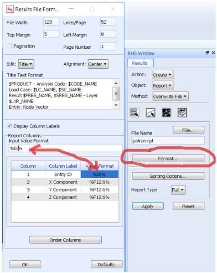Click the Title Text Format scrollbar down arrow
Screen dimensions: 217x273
point(116,105)
